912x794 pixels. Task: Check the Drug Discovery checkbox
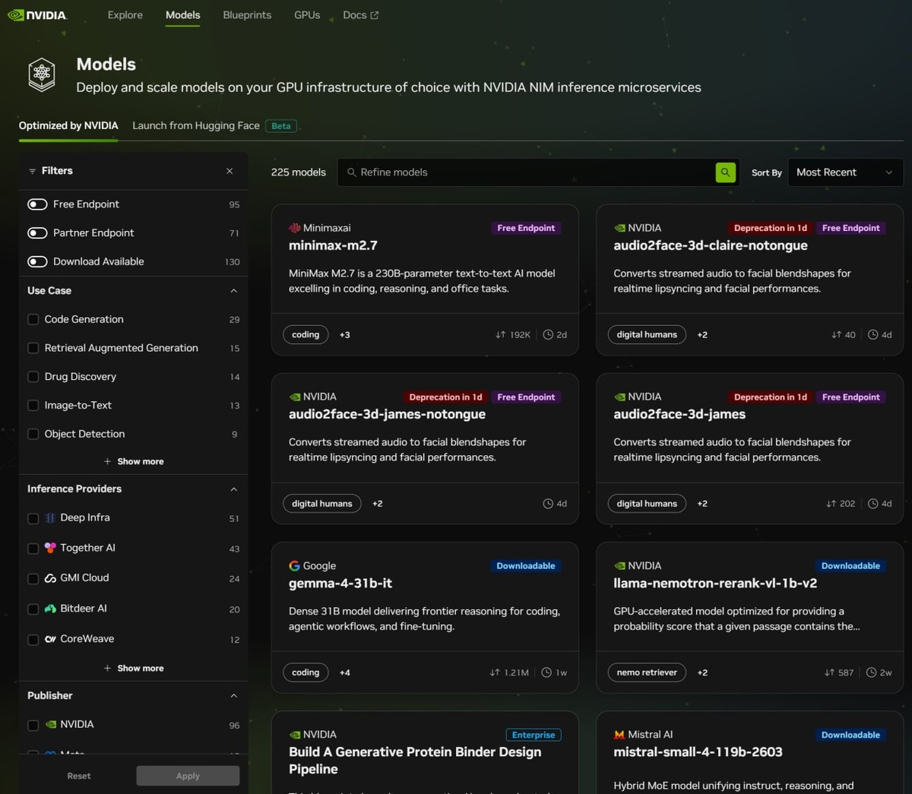click(33, 377)
